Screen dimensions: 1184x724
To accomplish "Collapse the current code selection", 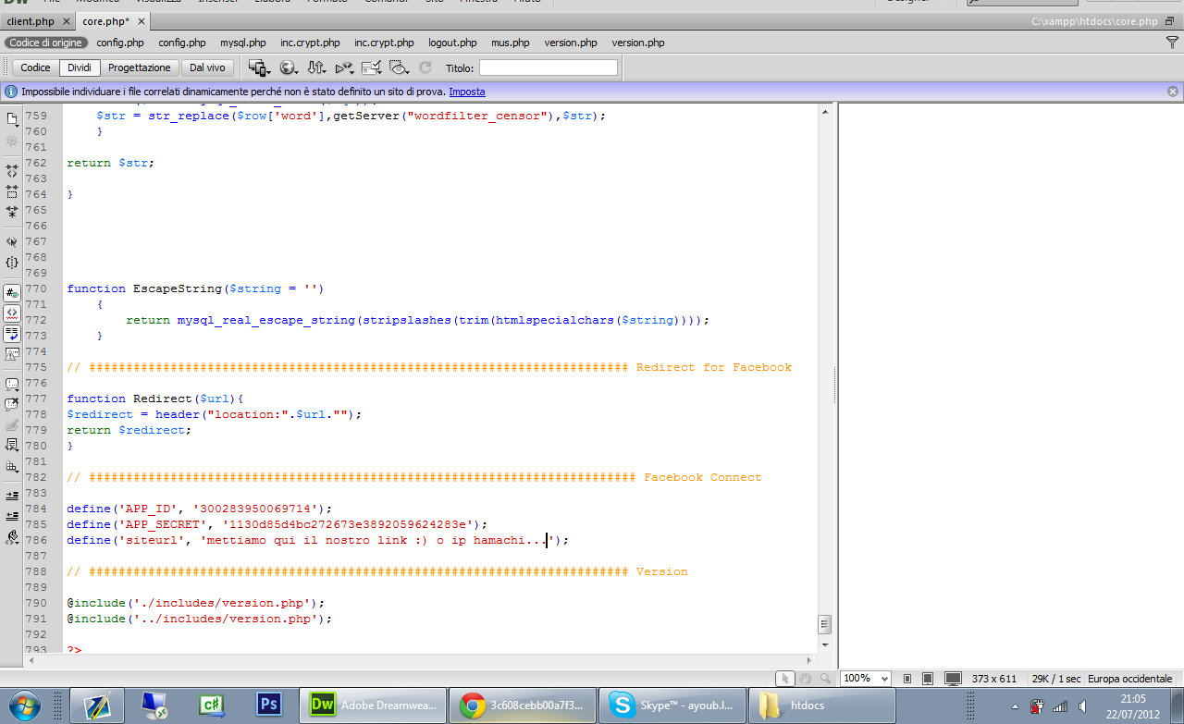I will [x=12, y=191].
